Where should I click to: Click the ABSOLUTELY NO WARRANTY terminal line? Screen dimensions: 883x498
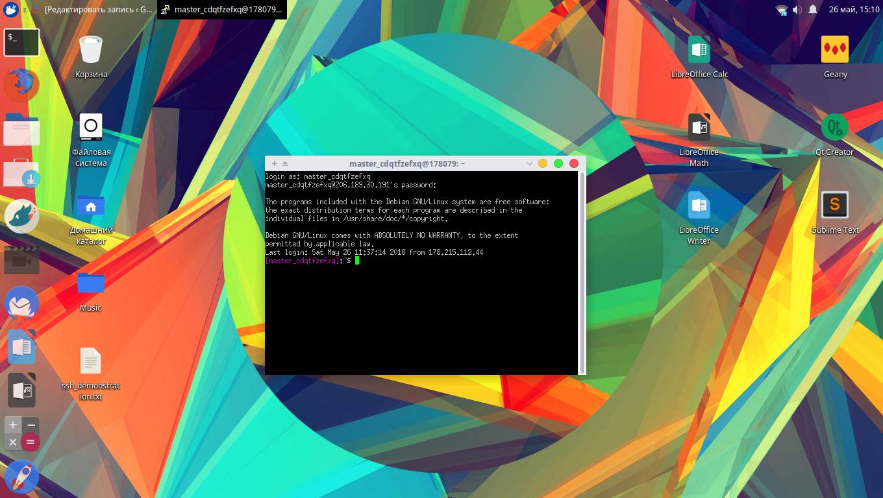pyautogui.click(x=392, y=235)
